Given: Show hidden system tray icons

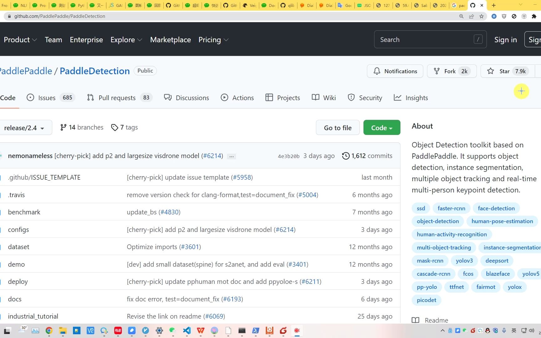Looking at the screenshot, I should (442, 330).
